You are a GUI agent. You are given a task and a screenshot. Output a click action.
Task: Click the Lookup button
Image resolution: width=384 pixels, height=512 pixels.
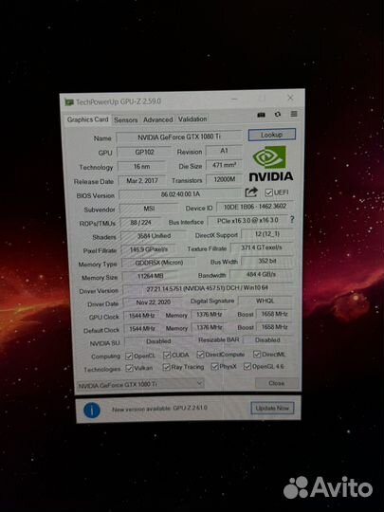272,135
